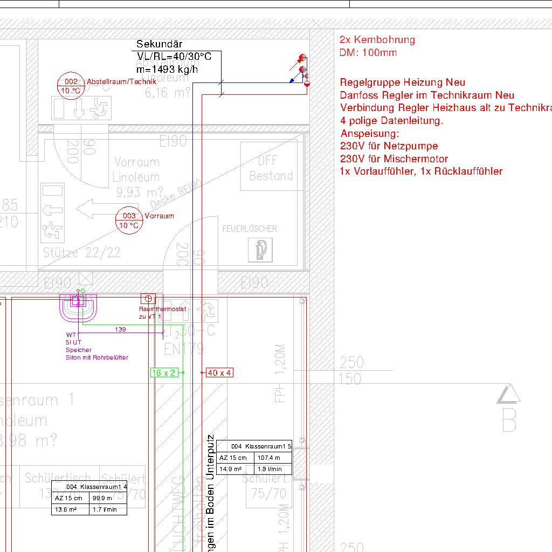Select the Klassenraum1 5 heating circuit table
Screen dimensions: 552x552
pos(254,457)
